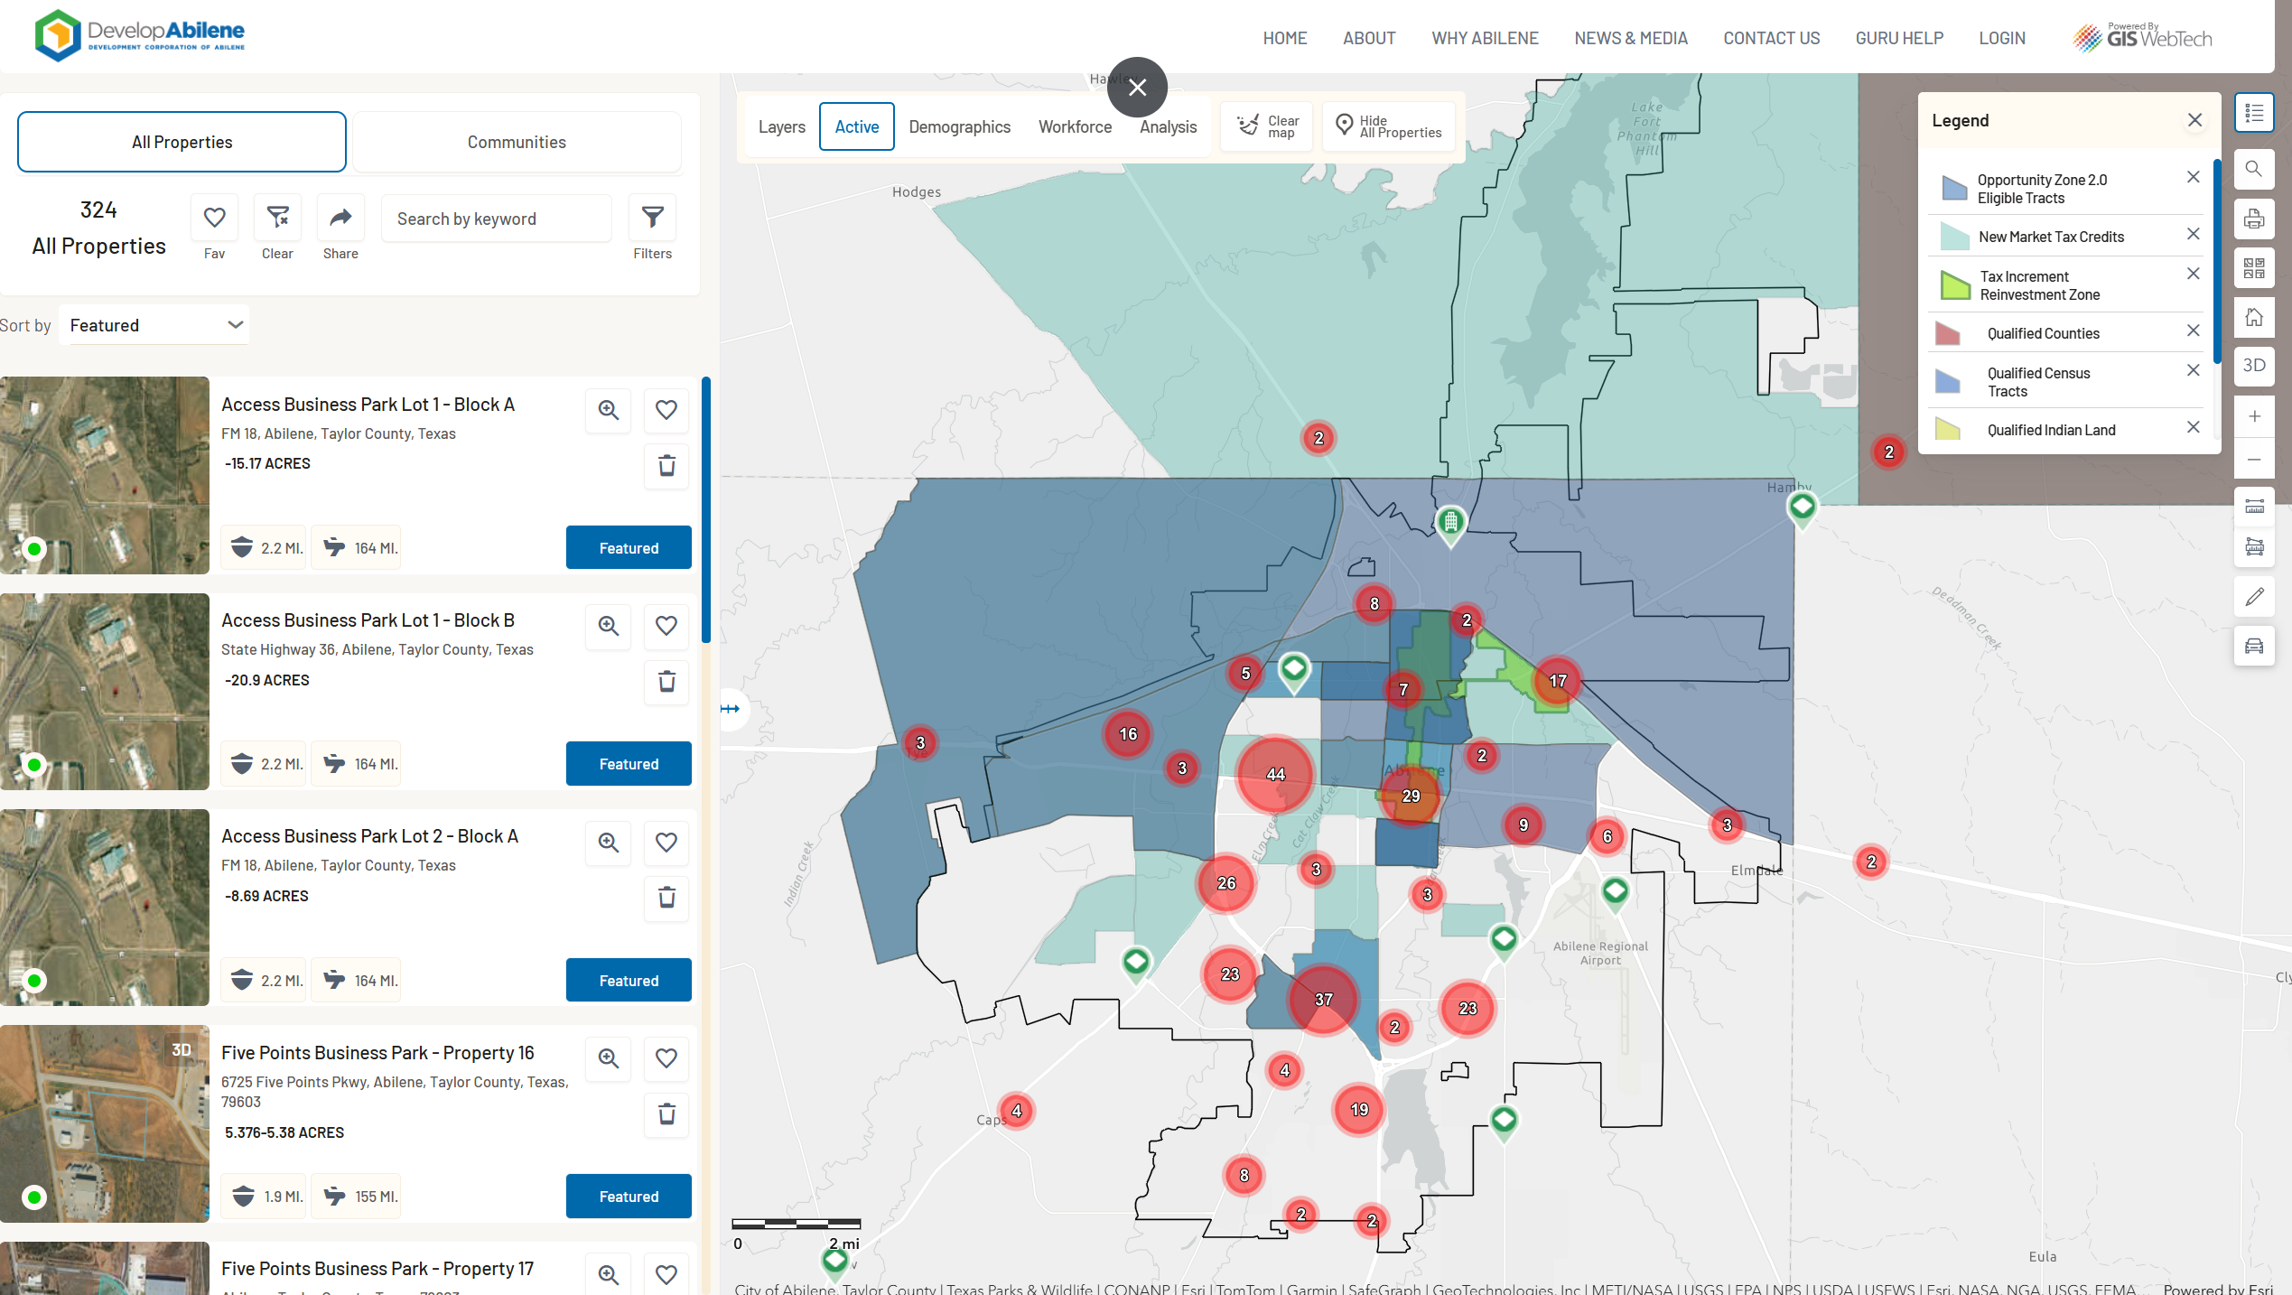Remove Access Business Park Lot 2 - Block A
2292x1295 pixels.
click(x=666, y=898)
